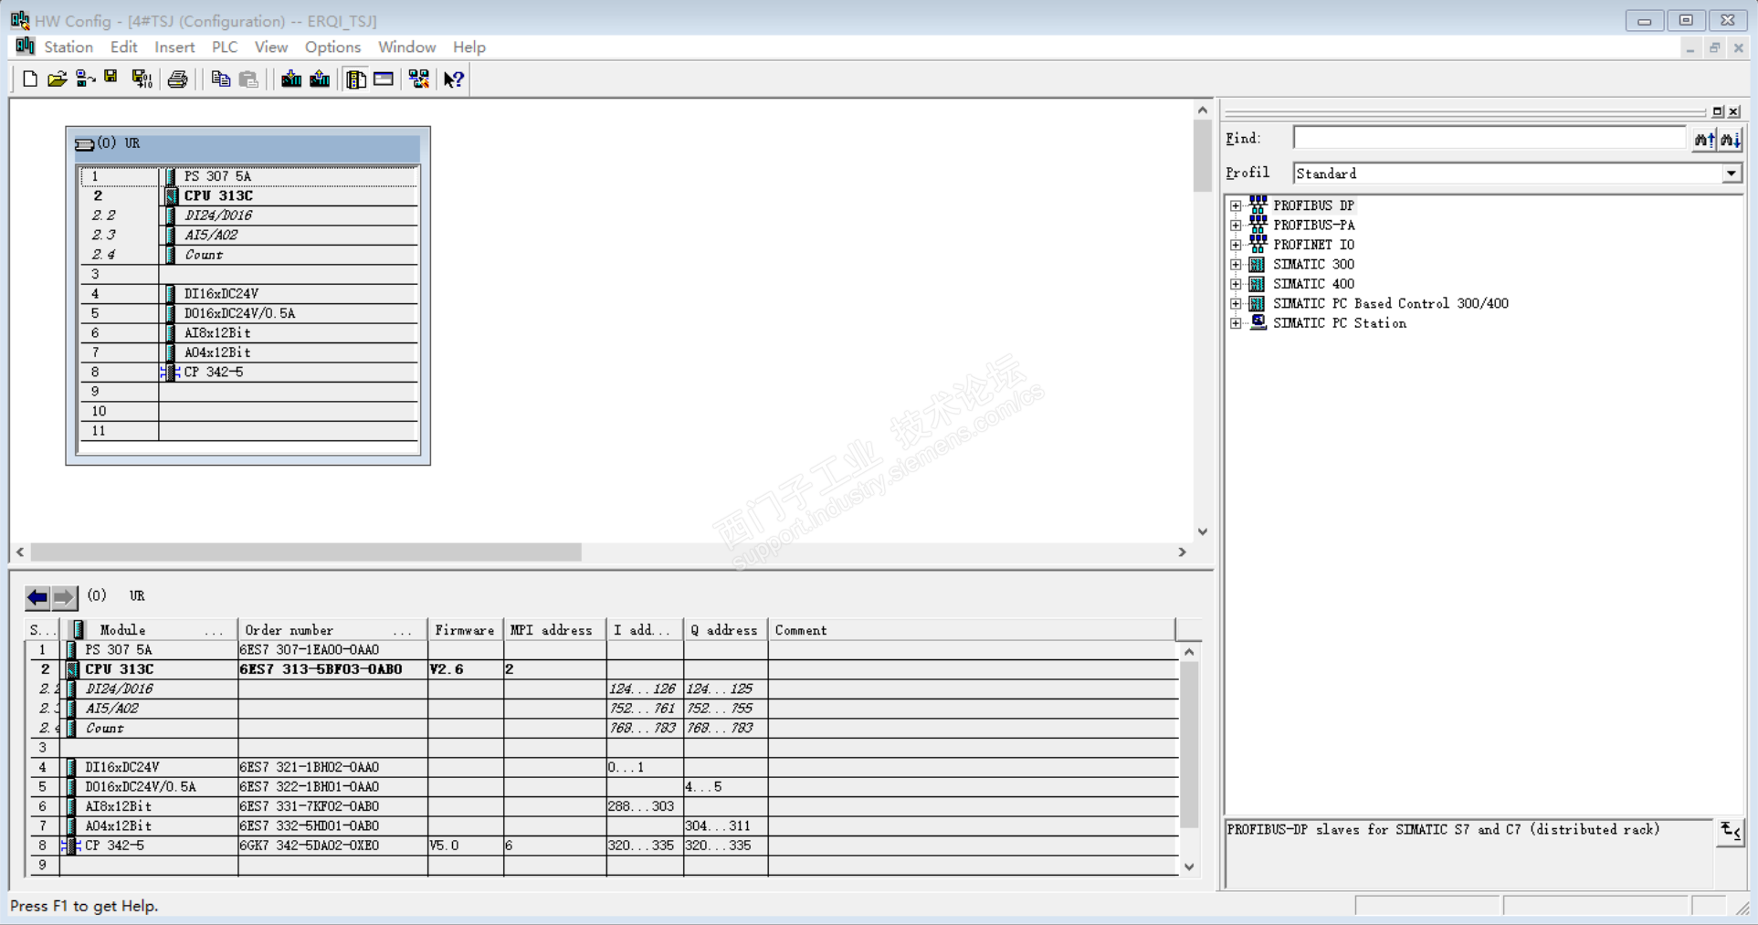The image size is (1758, 925).
Task: Select PS 307 5A in rack slot 1
Action: (217, 176)
